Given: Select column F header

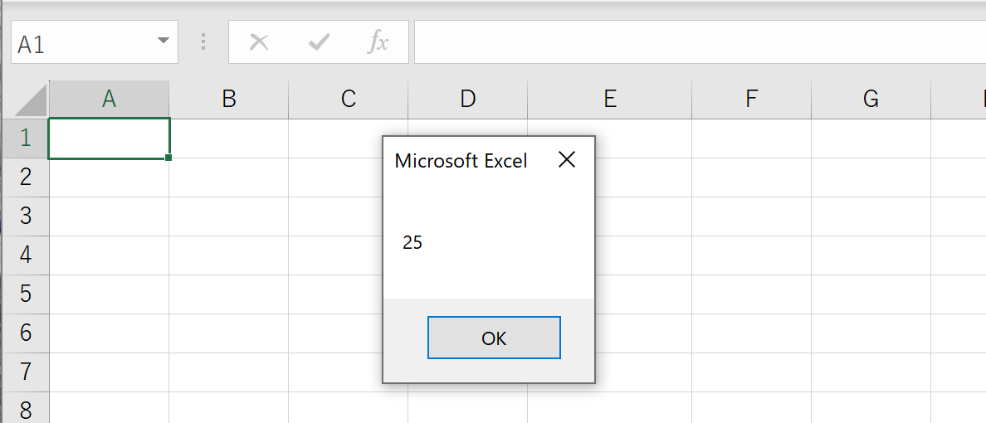Looking at the screenshot, I should (x=751, y=99).
